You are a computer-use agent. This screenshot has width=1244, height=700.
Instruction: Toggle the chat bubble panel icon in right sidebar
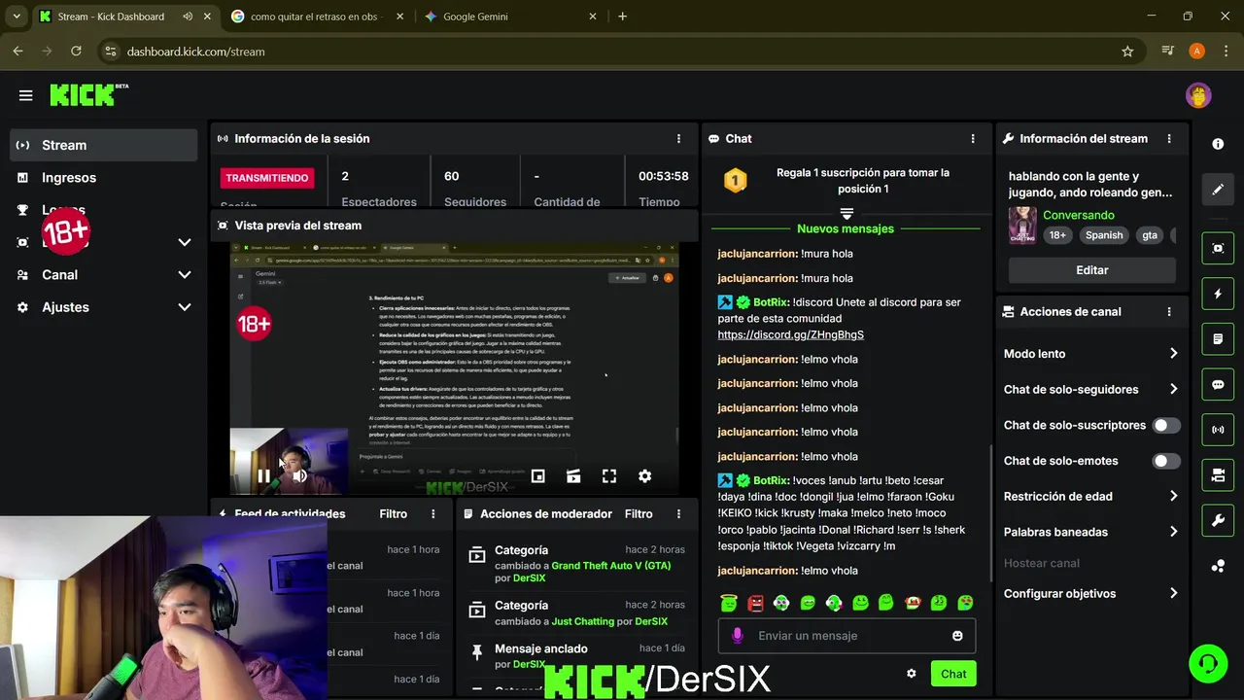(x=1218, y=384)
